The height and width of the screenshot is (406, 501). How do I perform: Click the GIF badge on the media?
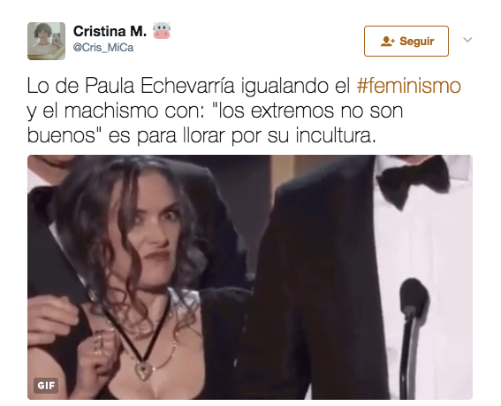[46, 386]
